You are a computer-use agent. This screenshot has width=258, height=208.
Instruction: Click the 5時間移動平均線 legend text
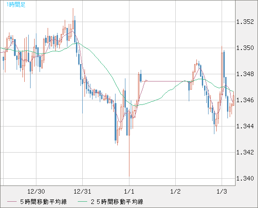click(x=44, y=202)
